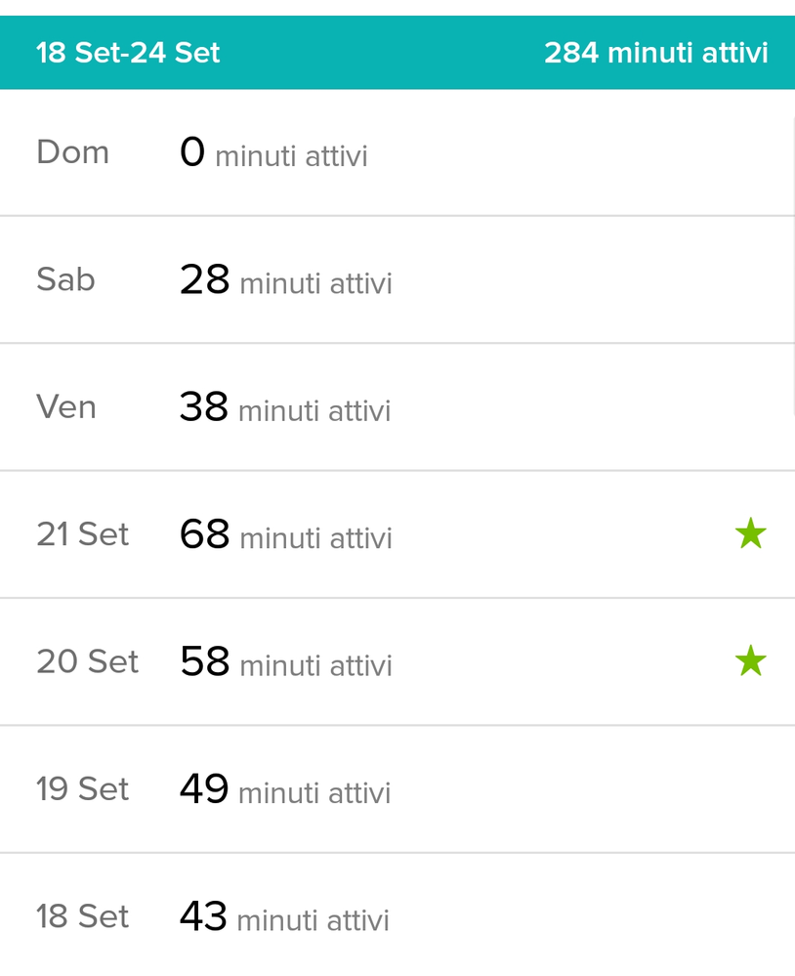Image resolution: width=795 pixels, height=976 pixels.
Task: Tap the 38 active minutes value
Action: tap(203, 407)
